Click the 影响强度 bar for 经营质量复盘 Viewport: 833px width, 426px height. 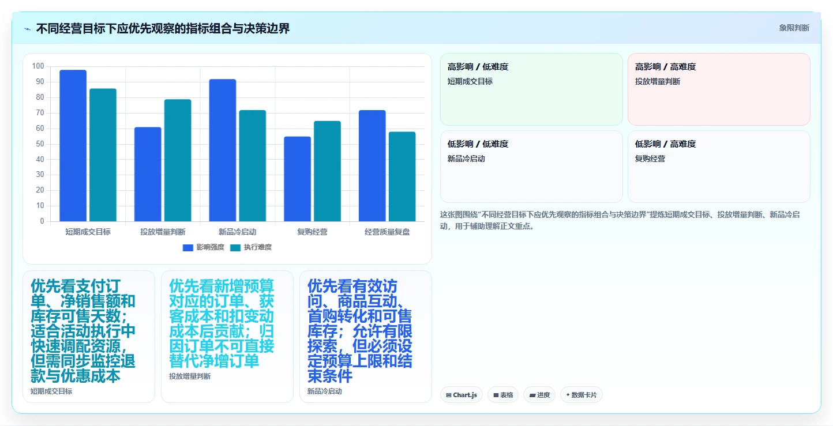click(x=372, y=166)
